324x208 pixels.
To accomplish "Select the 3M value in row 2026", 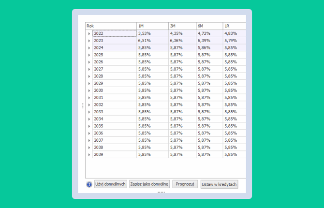I will 182,62.
